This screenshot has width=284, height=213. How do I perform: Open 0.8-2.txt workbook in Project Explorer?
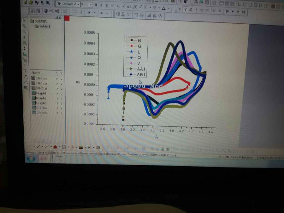[39, 88]
